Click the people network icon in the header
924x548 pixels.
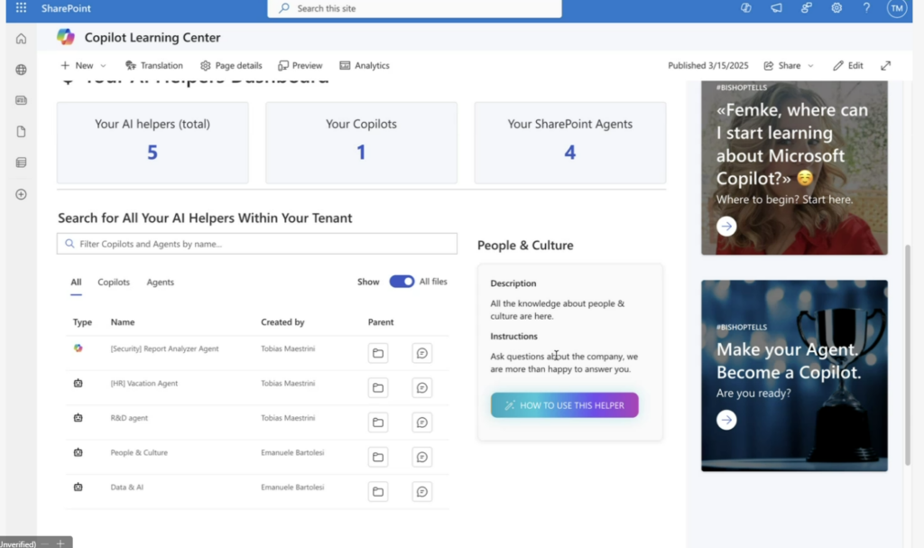click(806, 8)
